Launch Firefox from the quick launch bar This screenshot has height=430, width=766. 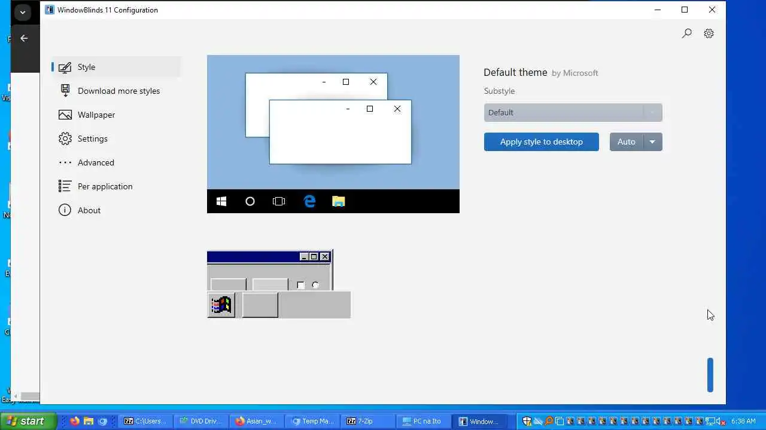tap(75, 421)
